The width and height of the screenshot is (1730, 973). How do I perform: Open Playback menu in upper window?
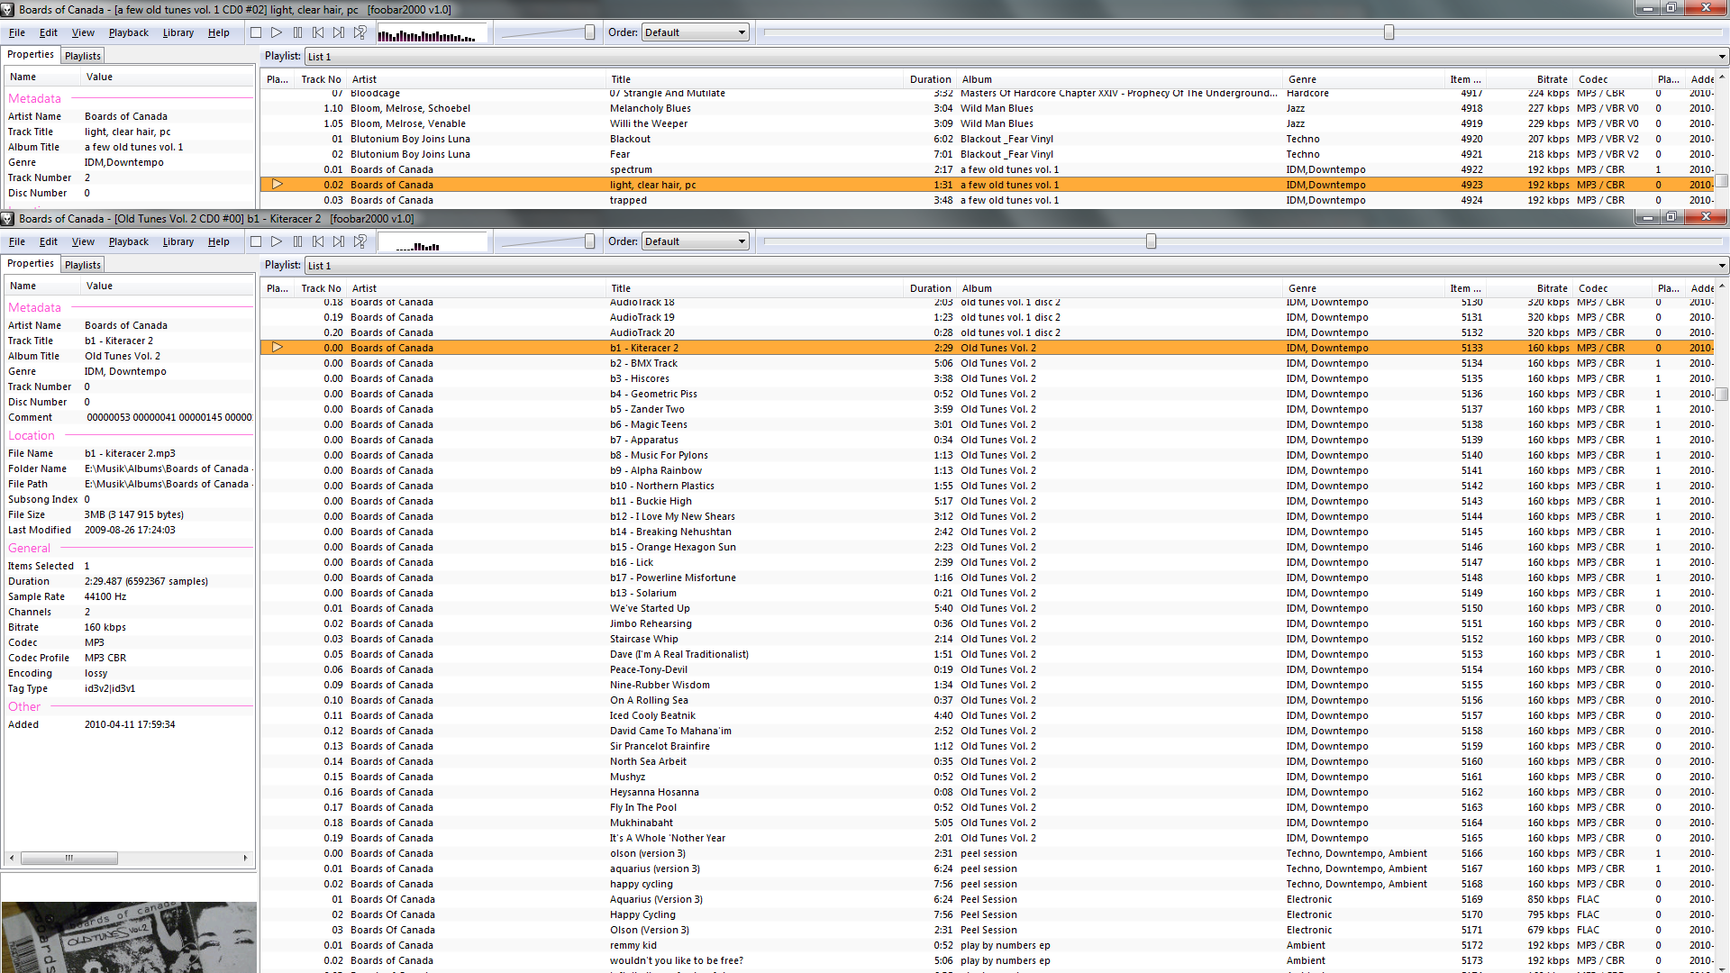[128, 32]
